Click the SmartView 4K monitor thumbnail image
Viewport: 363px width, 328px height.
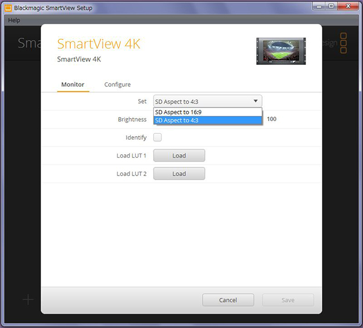(281, 51)
